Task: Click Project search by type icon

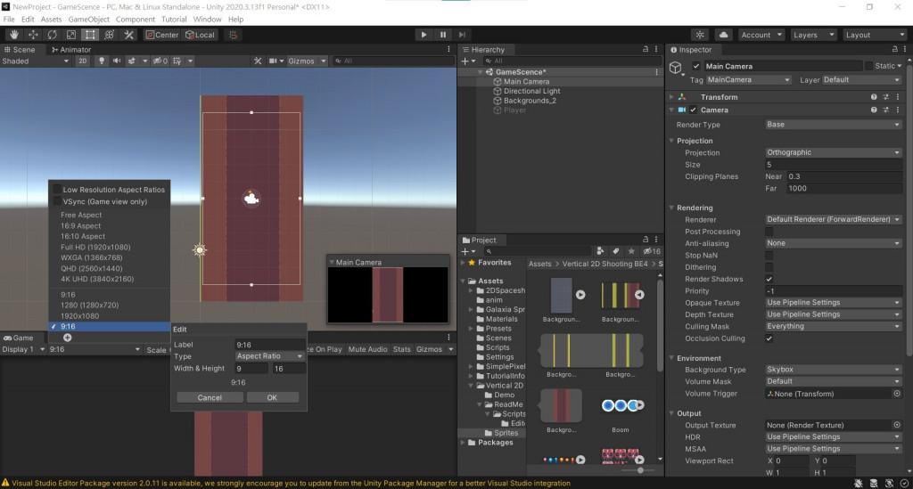Action: 600,251
